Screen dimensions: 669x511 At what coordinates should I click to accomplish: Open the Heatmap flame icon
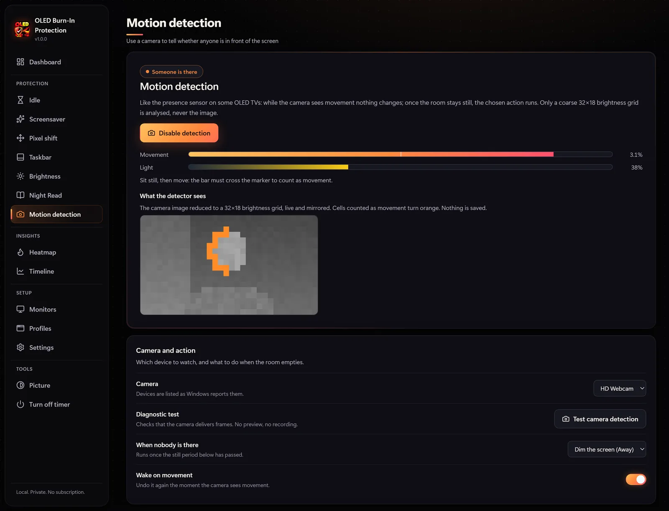click(20, 252)
